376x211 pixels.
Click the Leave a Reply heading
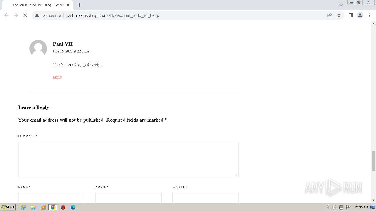[x=33, y=108]
